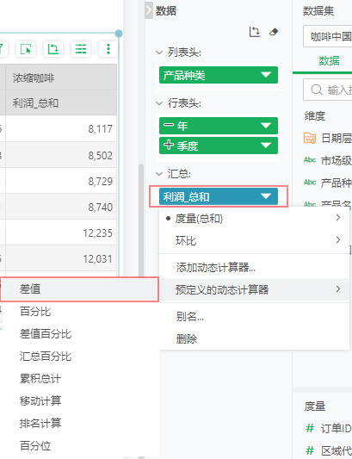The image size is (352, 459).
Task: Collapse the 数据 panel with arrow button
Action: click(149, 10)
